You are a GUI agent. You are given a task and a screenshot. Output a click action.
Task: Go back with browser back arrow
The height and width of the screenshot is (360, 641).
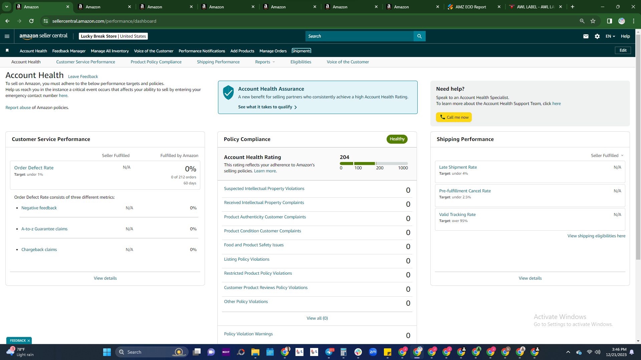(x=7, y=21)
